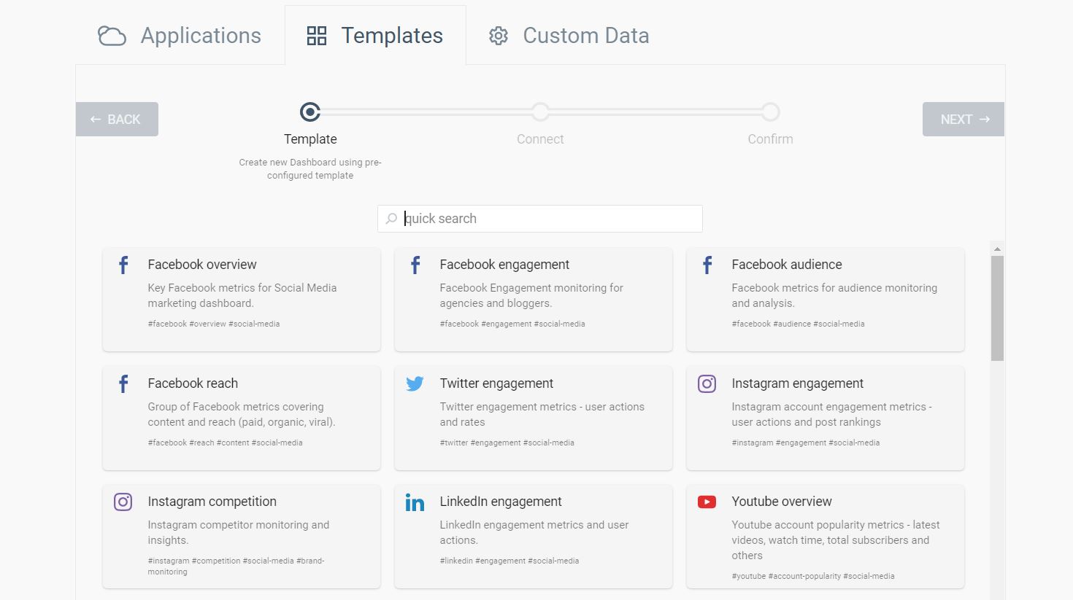Click the cloud icon beside Applications
The image size is (1073, 600).
pyautogui.click(x=112, y=36)
